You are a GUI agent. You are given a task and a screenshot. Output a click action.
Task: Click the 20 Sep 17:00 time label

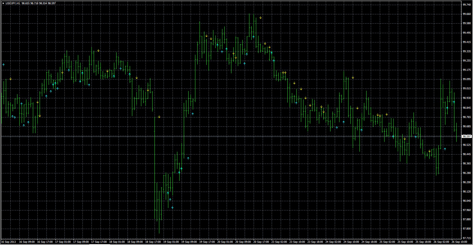(261, 242)
